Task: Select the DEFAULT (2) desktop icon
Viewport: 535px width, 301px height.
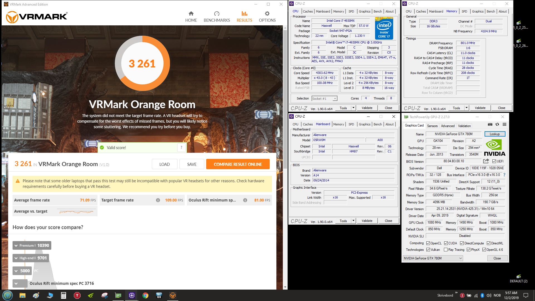Action: click(519, 278)
